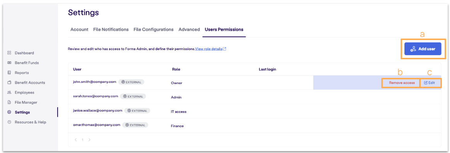Navigate to Reports in sidebar
This screenshot has height=153, width=450.
(22, 73)
